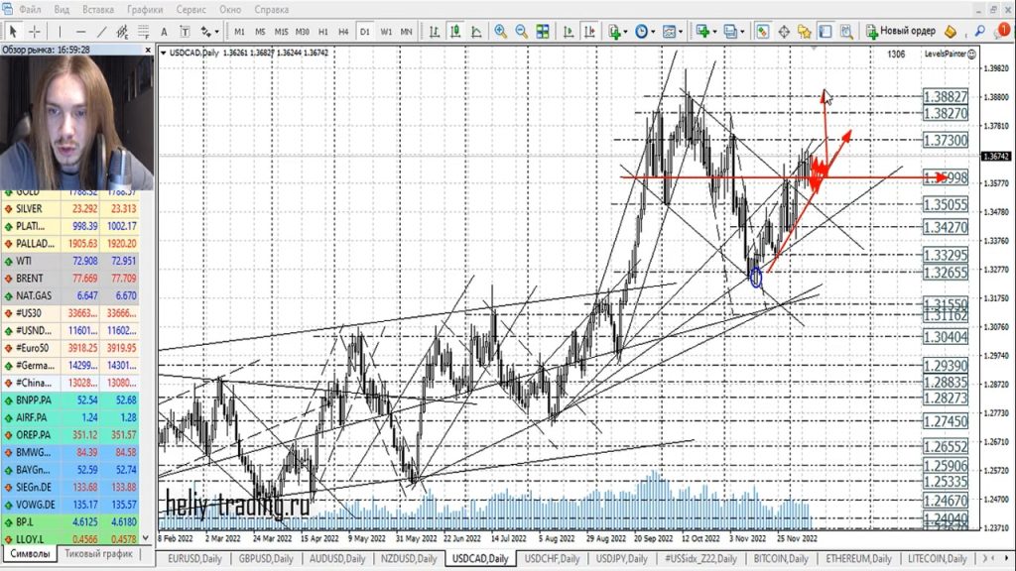Image resolution: width=1016 pixels, height=571 pixels.
Task: Open the indicators list dropdown
Action: (x=616, y=31)
